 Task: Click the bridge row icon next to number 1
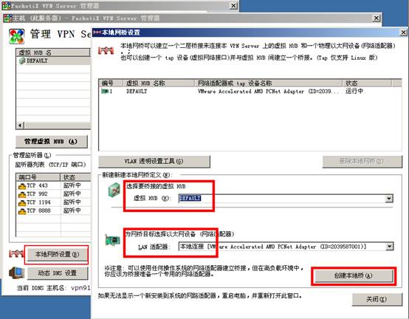point(105,92)
